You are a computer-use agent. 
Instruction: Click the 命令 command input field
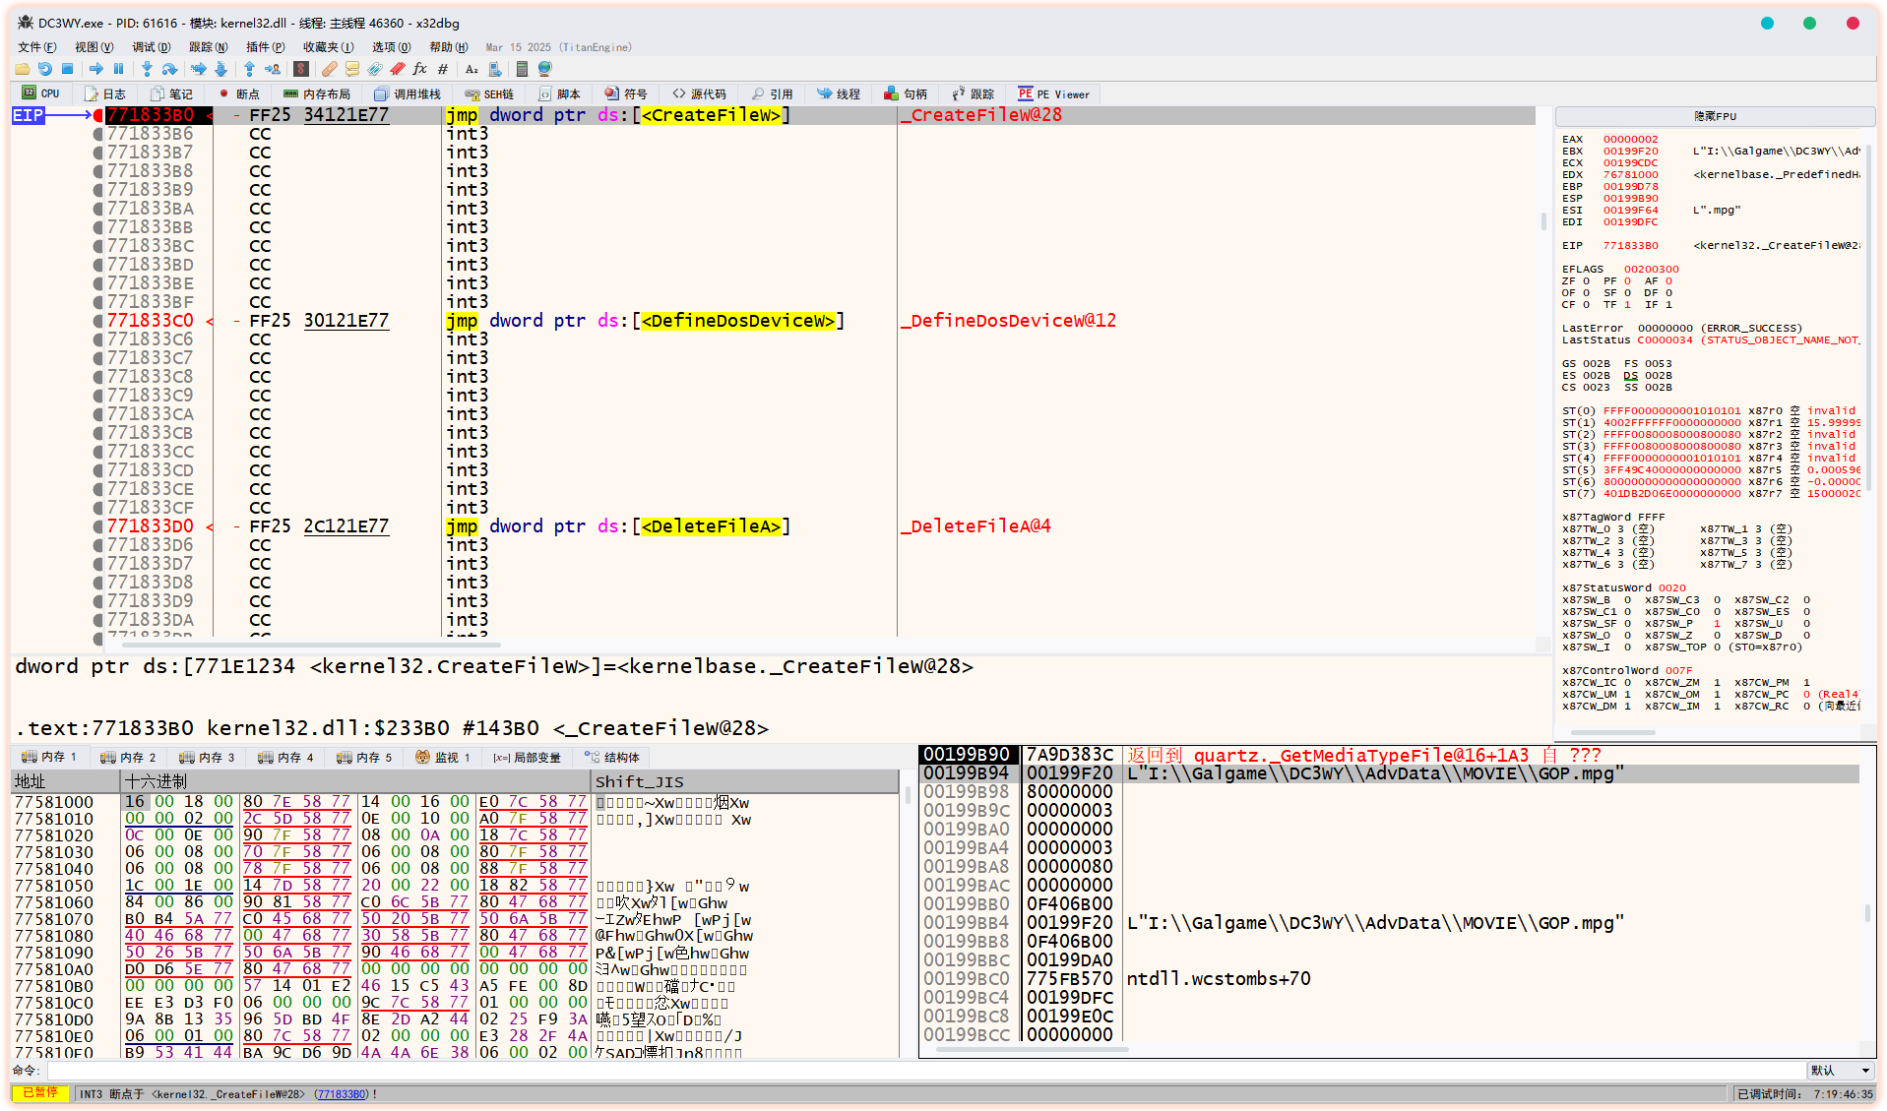[x=925, y=1071]
